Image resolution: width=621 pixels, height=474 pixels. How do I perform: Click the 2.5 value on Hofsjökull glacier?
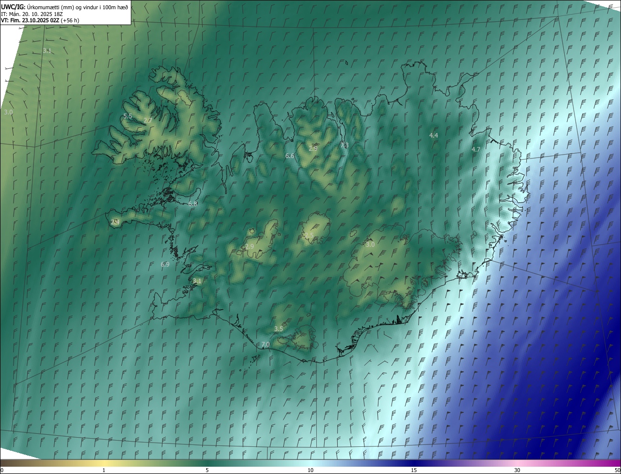[x=309, y=235]
